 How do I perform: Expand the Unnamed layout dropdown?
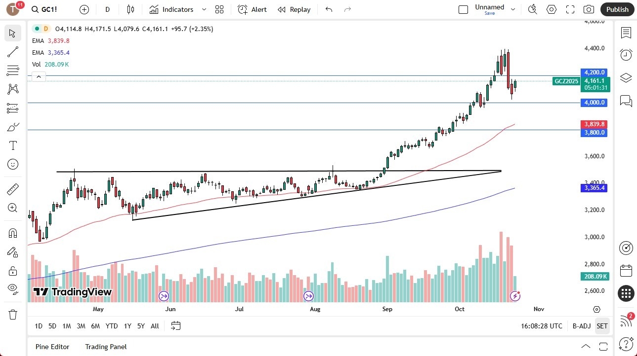(x=513, y=9)
